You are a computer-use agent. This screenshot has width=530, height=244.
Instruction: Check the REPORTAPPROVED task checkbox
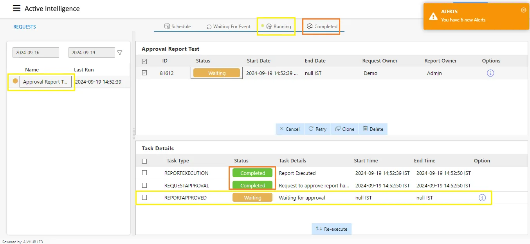click(x=144, y=198)
